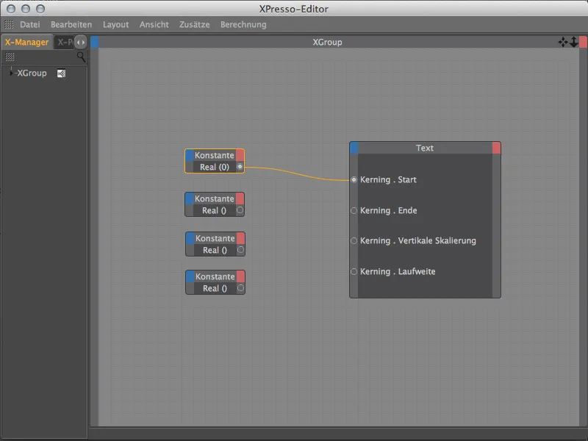Select the Text node title bar
Screen dimensions: 588x441
(425, 148)
